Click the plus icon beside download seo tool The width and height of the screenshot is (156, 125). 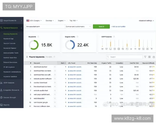[55, 67]
